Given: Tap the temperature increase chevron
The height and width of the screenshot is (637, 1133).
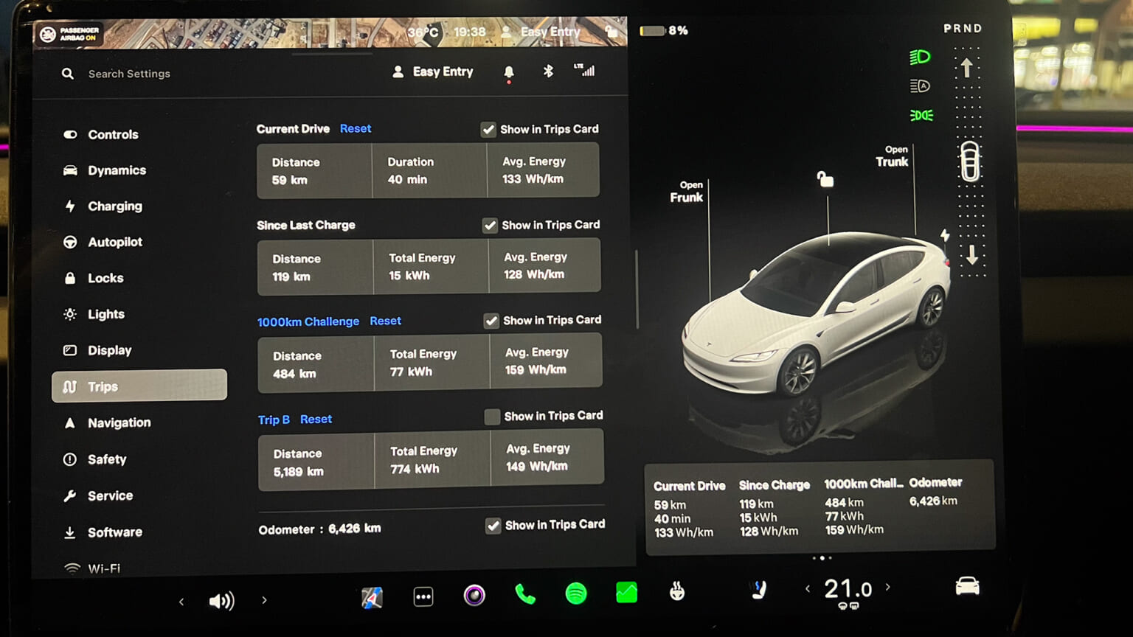Looking at the screenshot, I should coord(889,588).
